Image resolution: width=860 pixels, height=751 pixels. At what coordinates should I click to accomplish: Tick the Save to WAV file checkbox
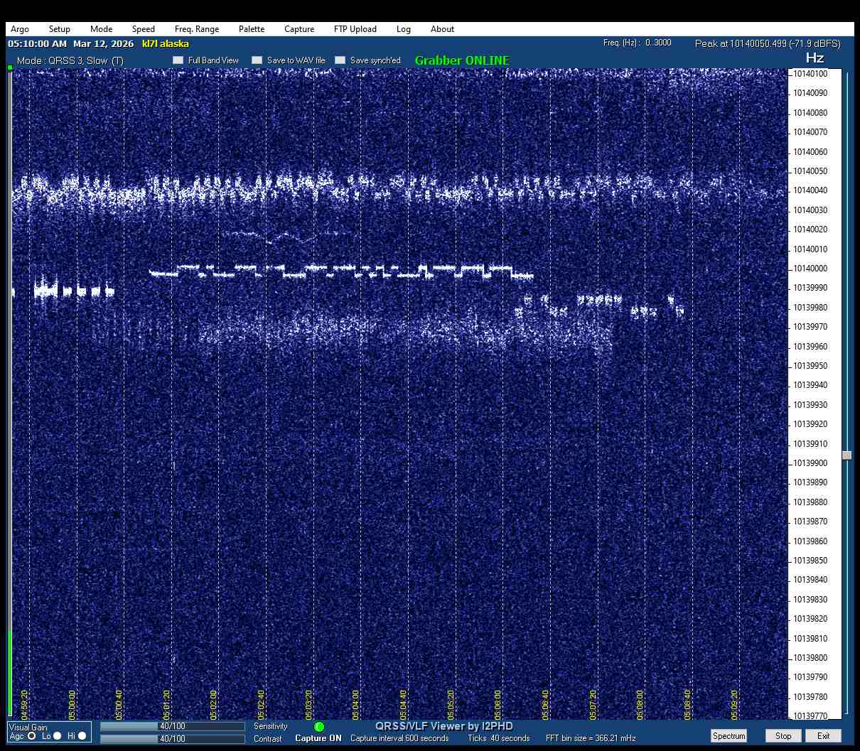coord(257,60)
